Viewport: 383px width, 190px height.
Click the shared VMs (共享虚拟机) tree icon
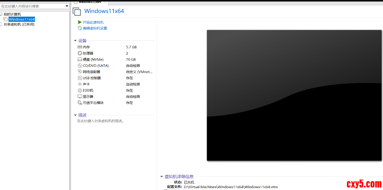(x=1, y=25)
